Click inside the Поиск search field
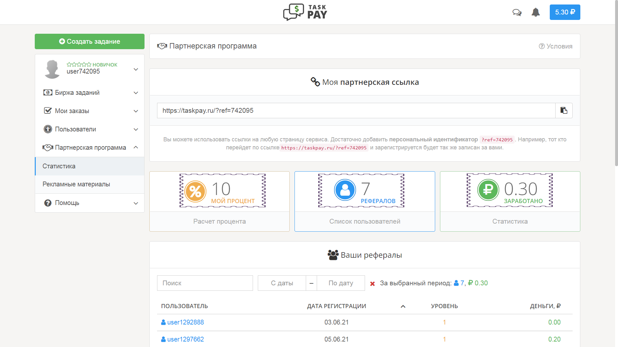This screenshot has width=618, height=347. pos(205,283)
